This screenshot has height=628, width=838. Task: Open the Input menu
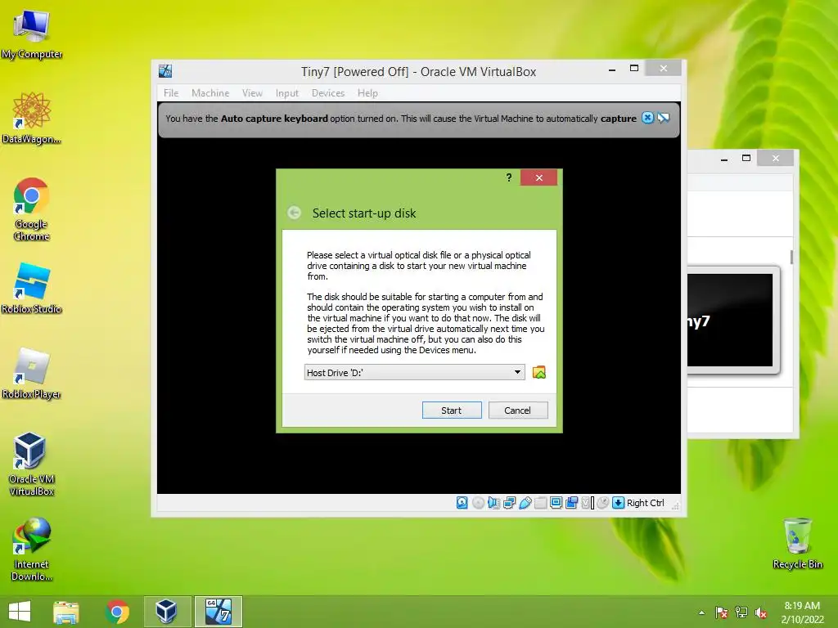[287, 93]
